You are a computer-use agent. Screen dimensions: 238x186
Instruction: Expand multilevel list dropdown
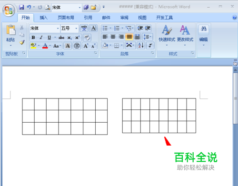pos(133,28)
